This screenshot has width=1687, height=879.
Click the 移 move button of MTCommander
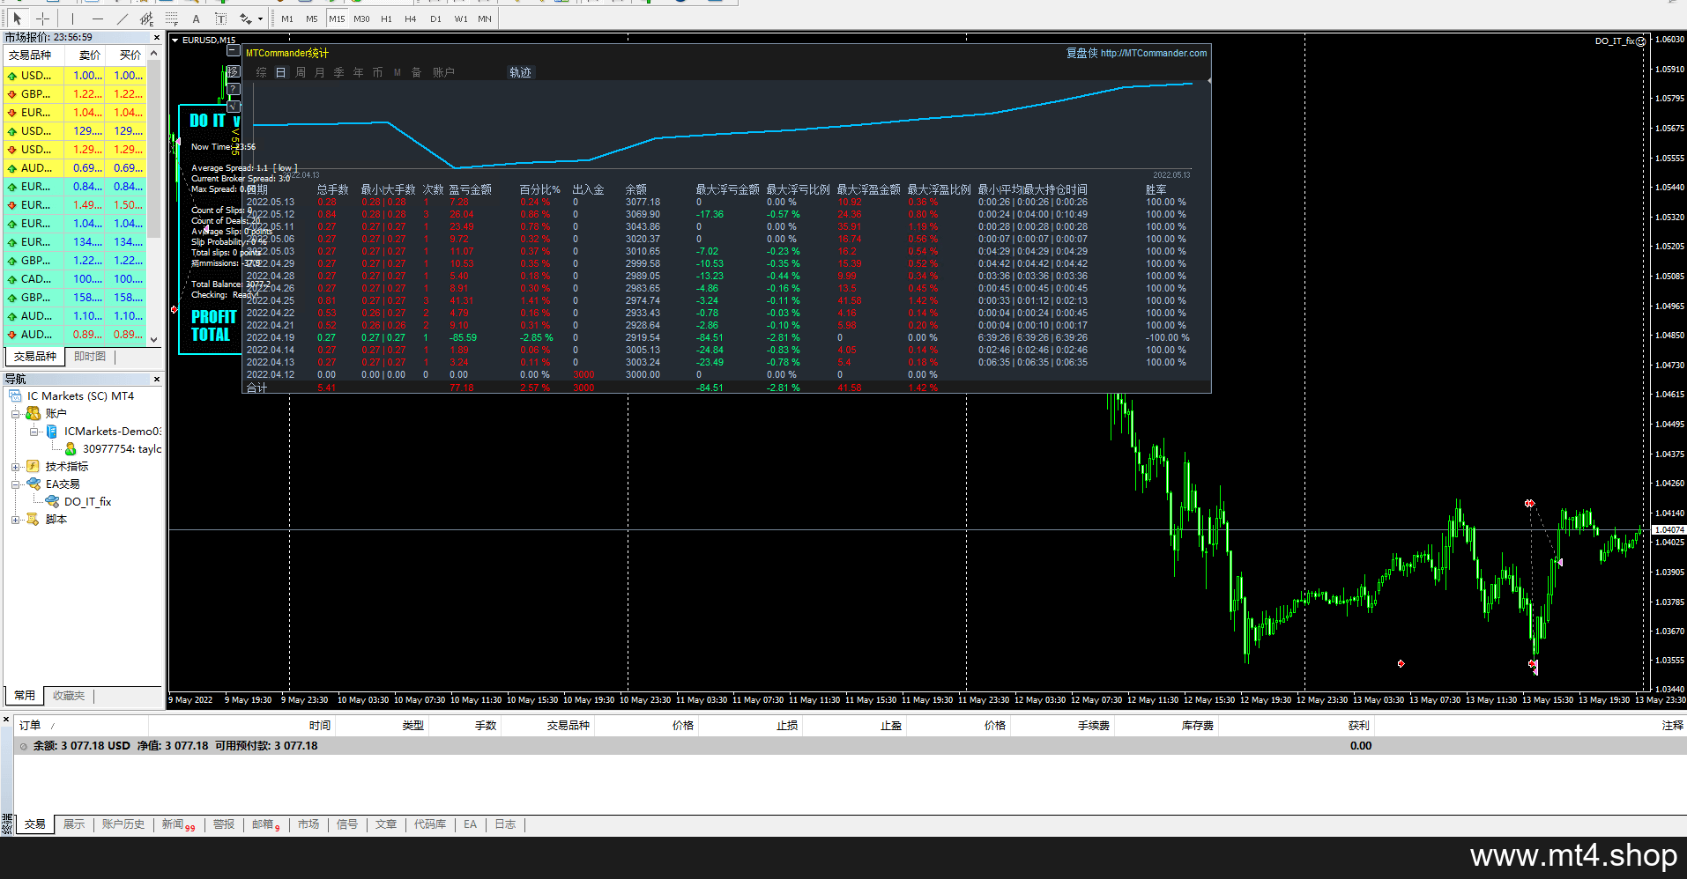233,71
